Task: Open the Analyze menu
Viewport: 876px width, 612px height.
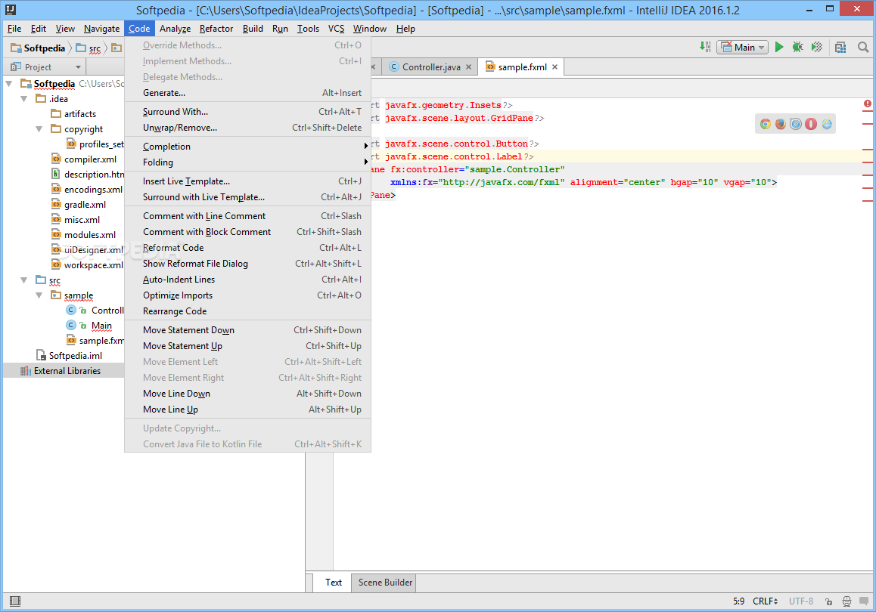Action: (175, 29)
